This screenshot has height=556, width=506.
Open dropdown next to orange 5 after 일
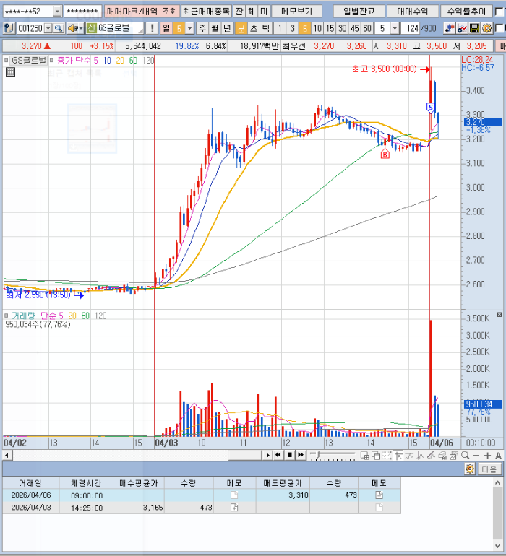pyautogui.click(x=190, y=28)
